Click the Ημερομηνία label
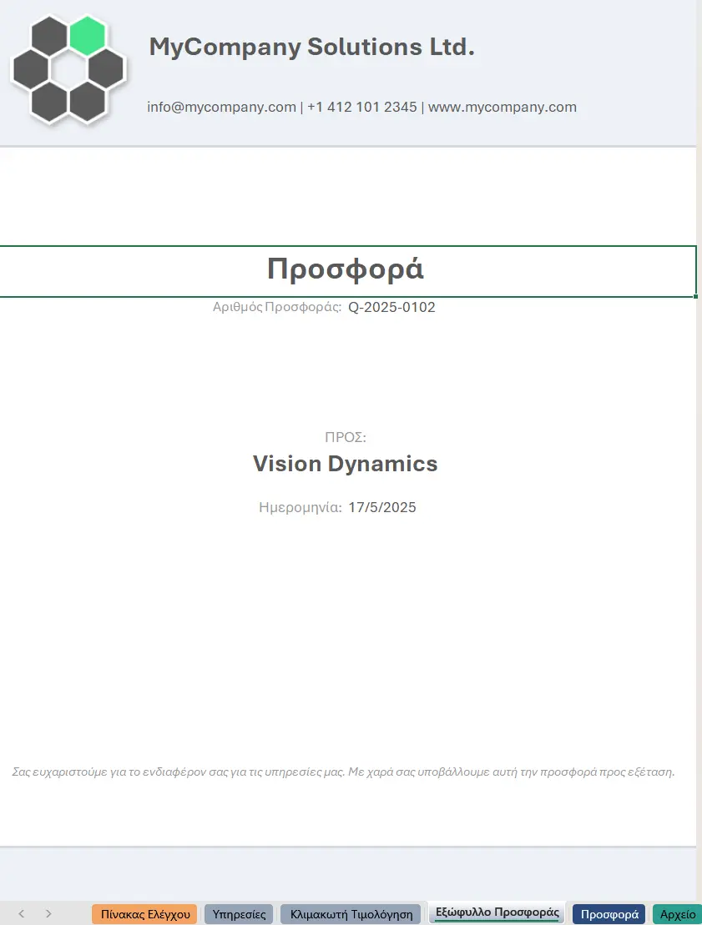 coord(300,507)
